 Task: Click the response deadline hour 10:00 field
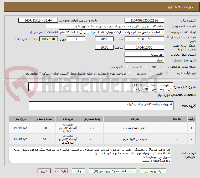coord(104,39)
